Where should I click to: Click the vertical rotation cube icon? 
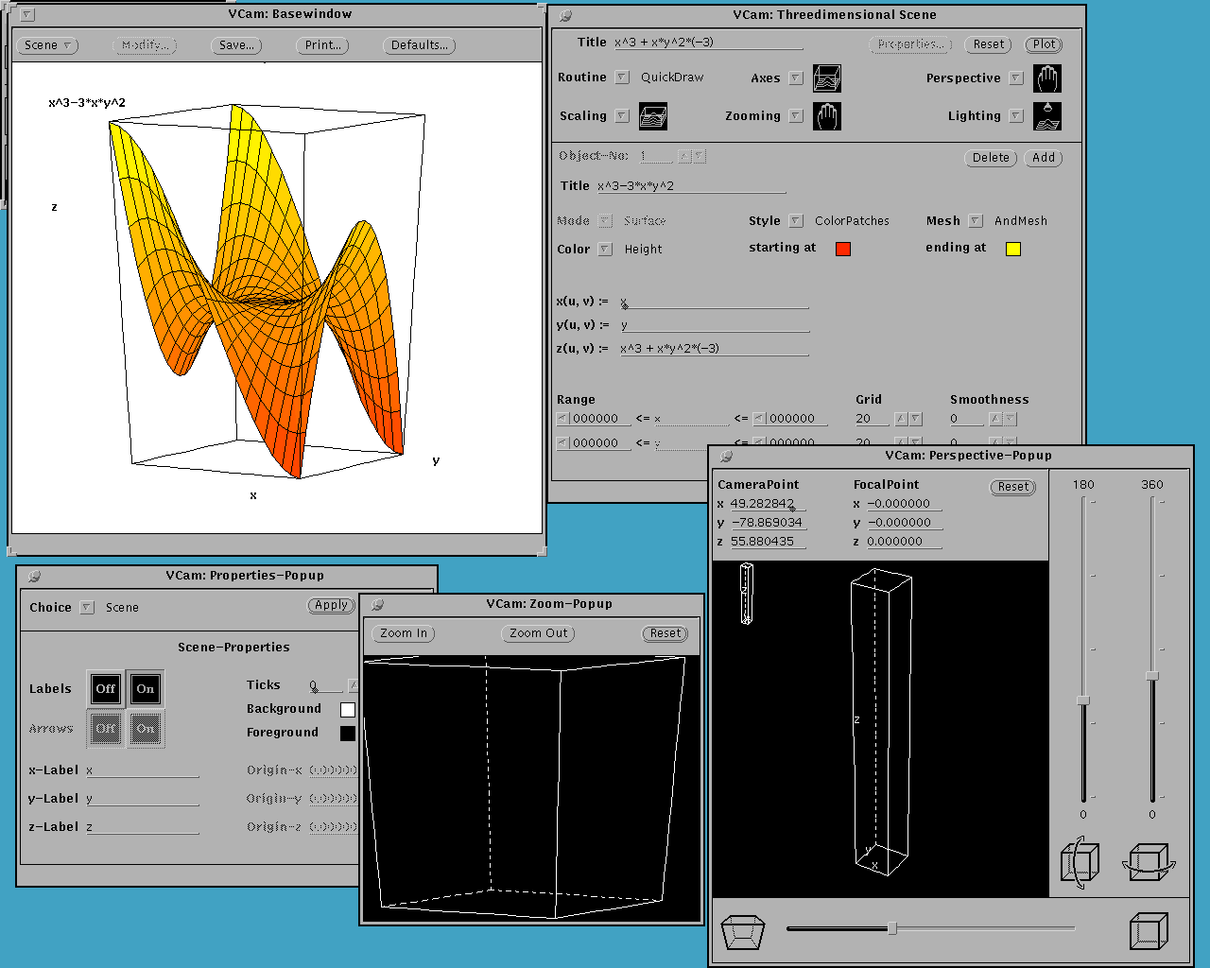1080,862
